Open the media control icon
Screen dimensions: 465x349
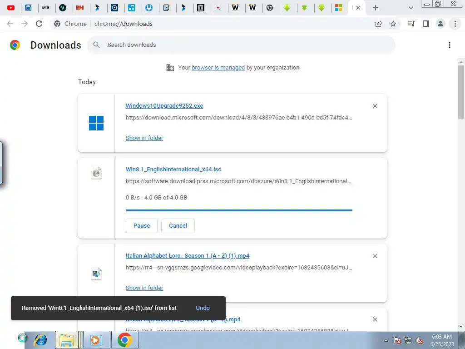click(411, 24)
